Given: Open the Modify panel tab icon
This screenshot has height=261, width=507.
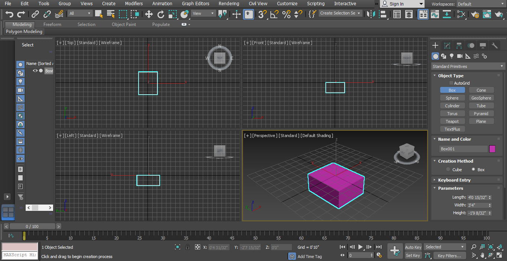Looking at the screenshot, I should pyautogui.click(x=447, y=46).
